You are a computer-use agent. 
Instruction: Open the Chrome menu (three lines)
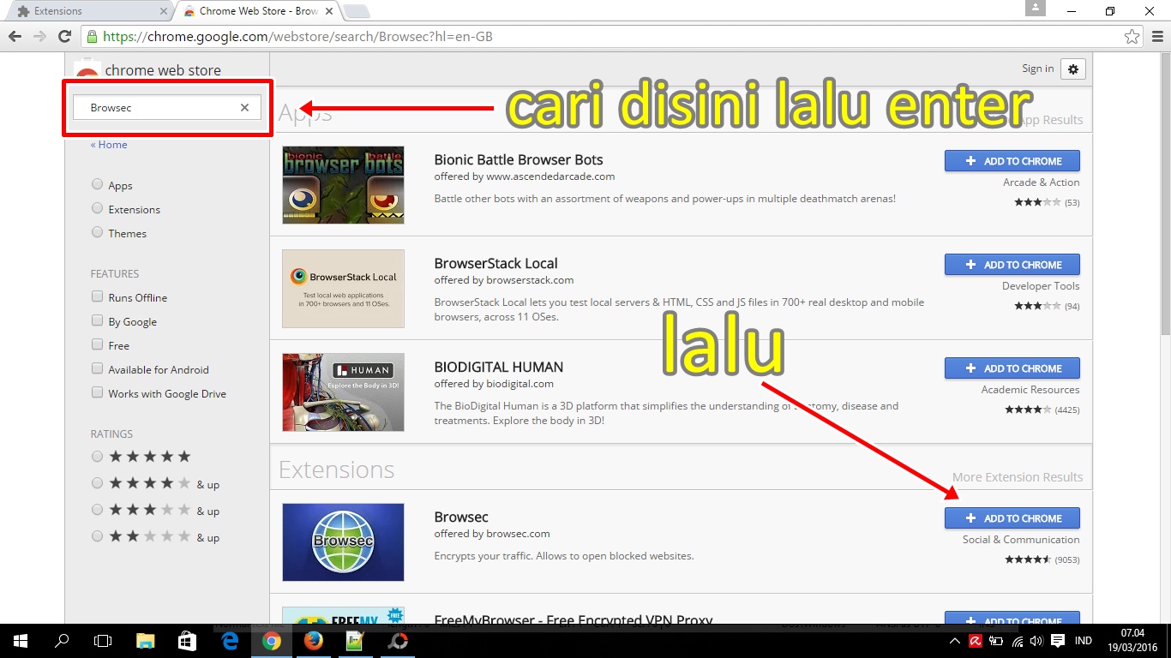point(1156,37)
